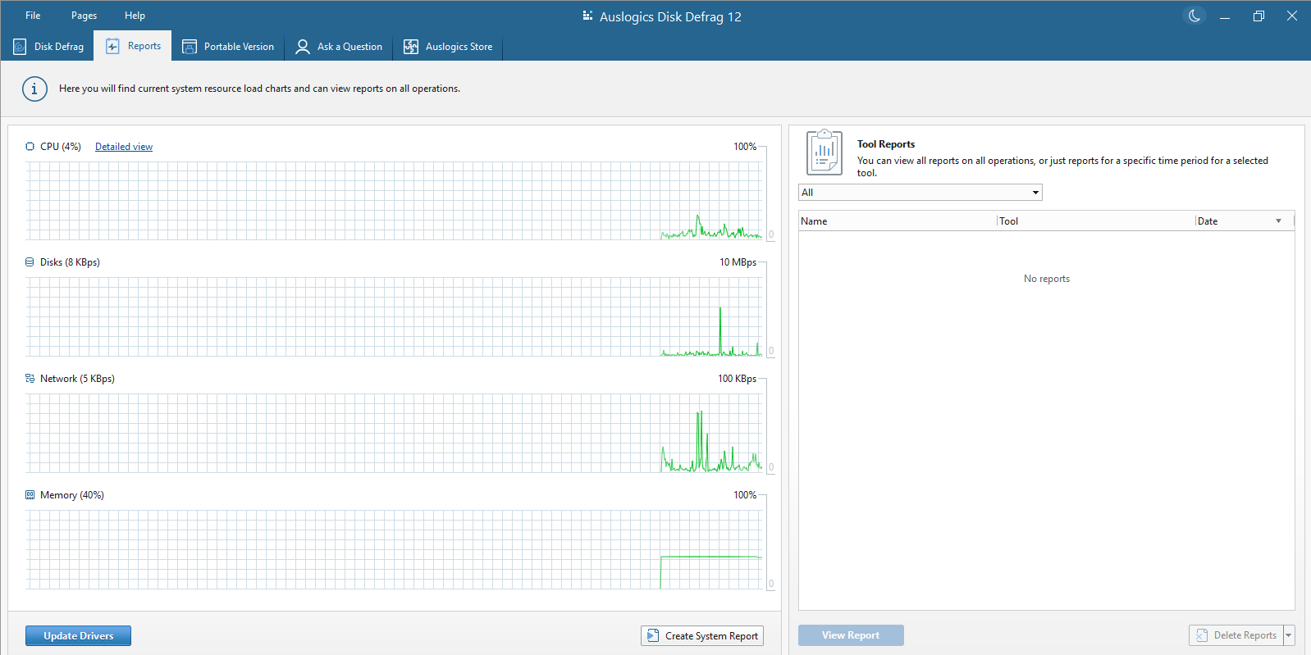The image size is (1311, 655).
Task: Click the Name column header
Action: coord(896,221)
